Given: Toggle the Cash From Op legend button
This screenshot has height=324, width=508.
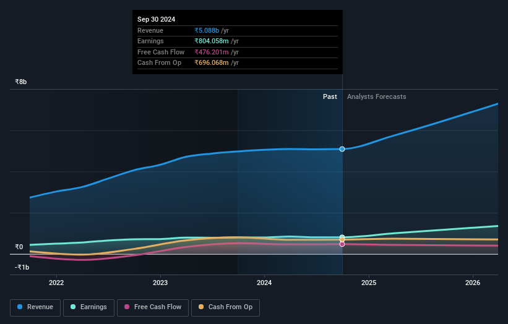Looking at the screenshot, I should click(x=225, y=307).
